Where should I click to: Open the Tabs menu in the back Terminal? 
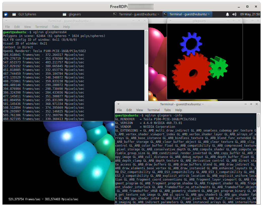tap(55, 27)
